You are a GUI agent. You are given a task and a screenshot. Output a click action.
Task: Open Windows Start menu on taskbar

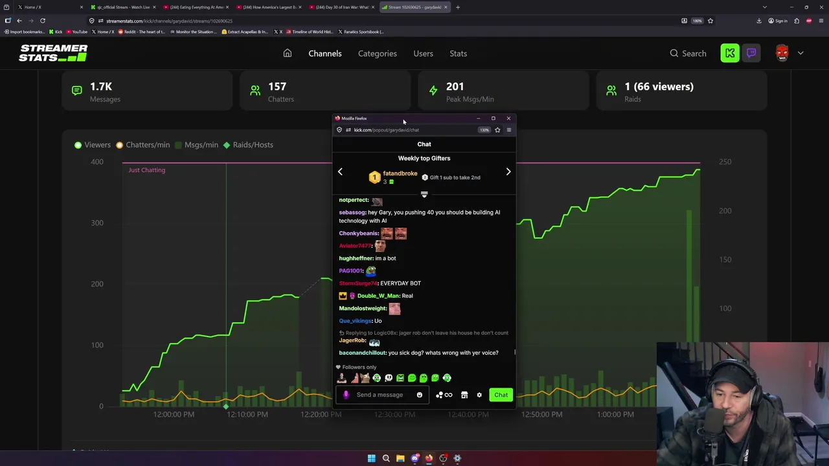coord(372,458)
